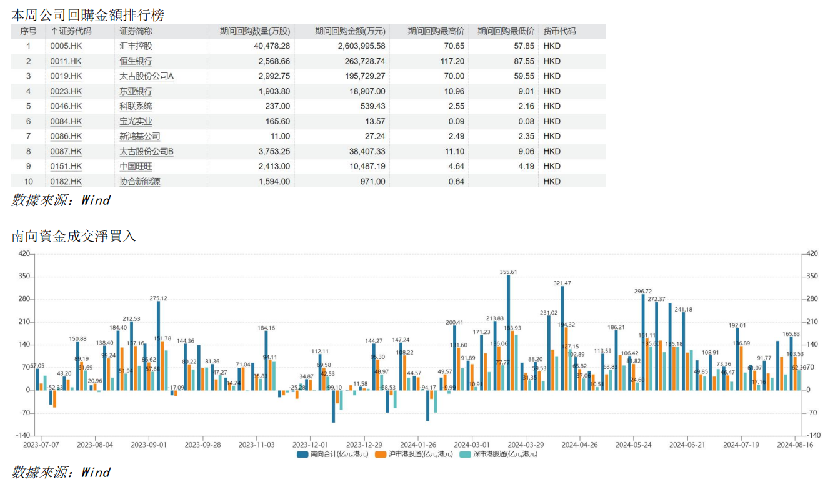The height and width of the screenshot is (487, 830).
Task: Toggle 沪市港股通 legend orange swatch
Action: 380,455
